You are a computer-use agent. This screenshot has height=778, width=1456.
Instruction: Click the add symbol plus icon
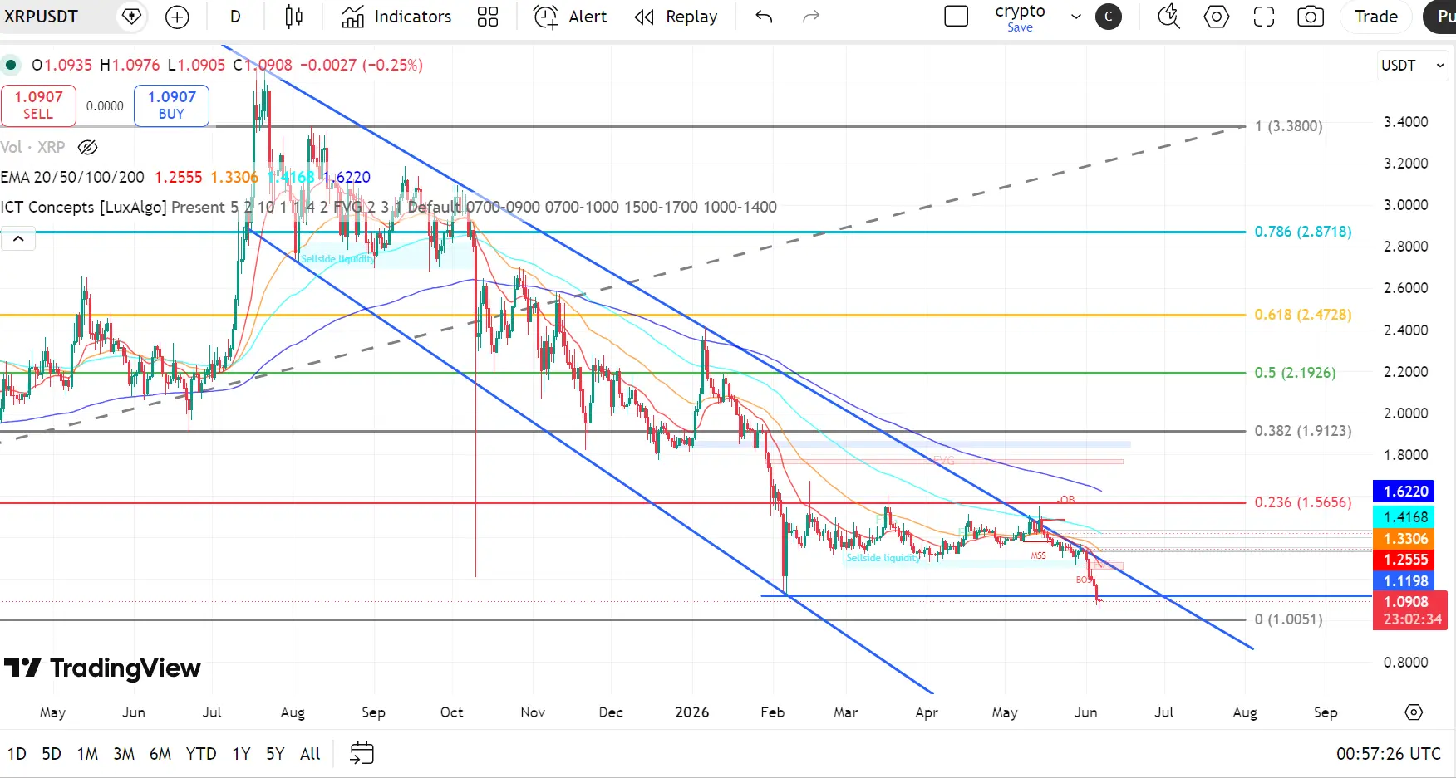tap(177, 17)
